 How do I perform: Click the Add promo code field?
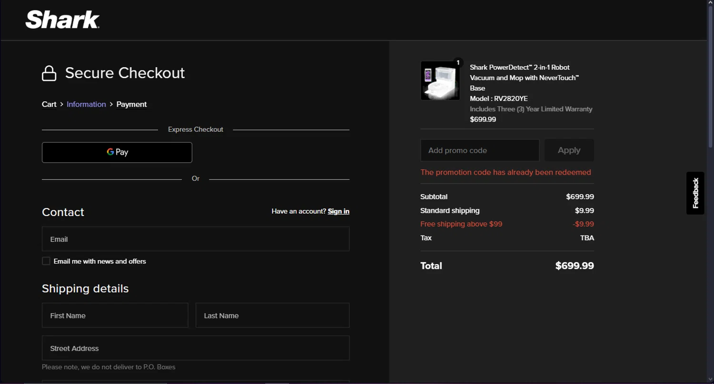pyautogui.click(x=480, y=150)
